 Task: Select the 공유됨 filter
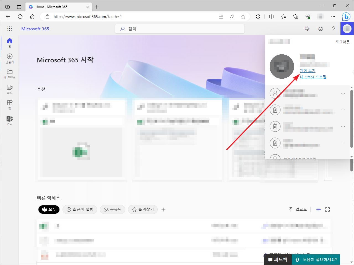113,210
